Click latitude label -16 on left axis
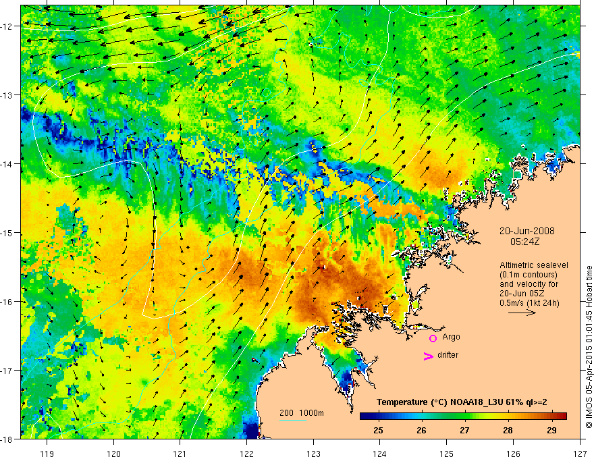The width and height of the screenshot is (594, 459). 7,302
